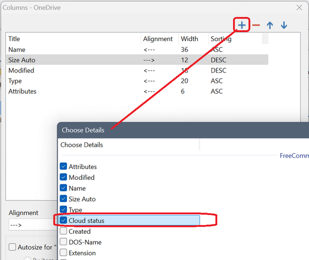Select the Size Auto row in columns list
Image resolution: width=309 pixels, height=260 pixels.
[x=137, y=60]
